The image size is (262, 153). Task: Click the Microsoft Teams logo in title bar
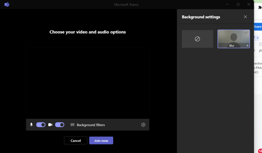(7, 4)
